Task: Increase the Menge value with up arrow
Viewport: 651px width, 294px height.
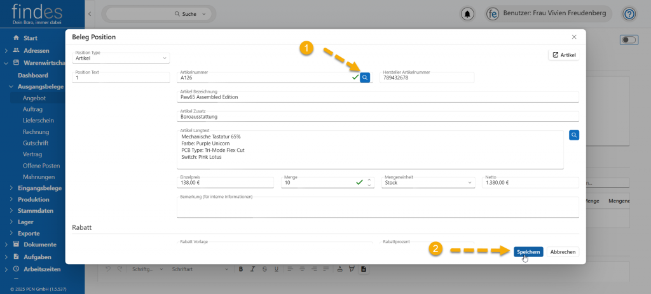Action: (x=369, y=180)
